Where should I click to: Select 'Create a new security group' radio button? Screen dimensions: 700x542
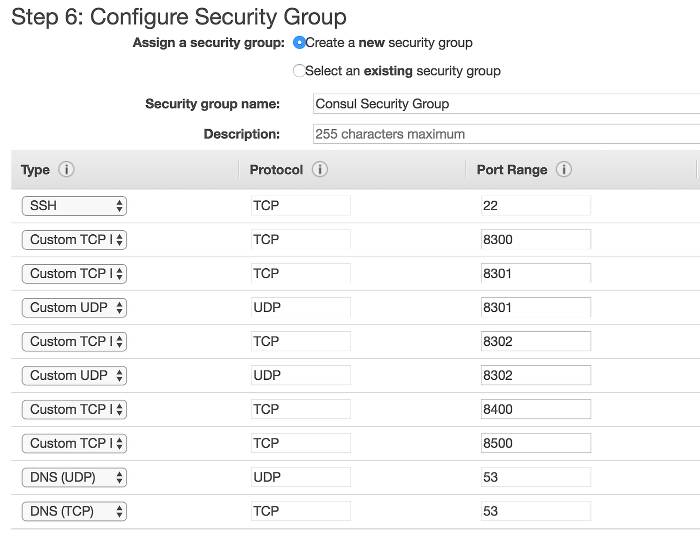pyautogui.click(x=299, y=43)
